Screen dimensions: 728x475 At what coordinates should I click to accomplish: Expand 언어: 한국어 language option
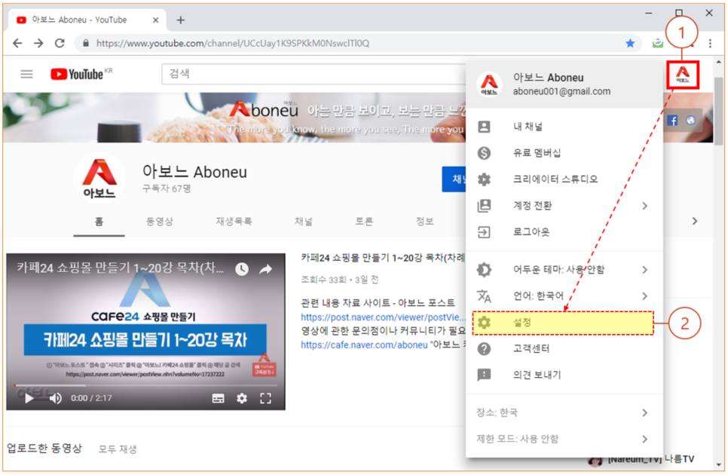[x=564, y=296]
